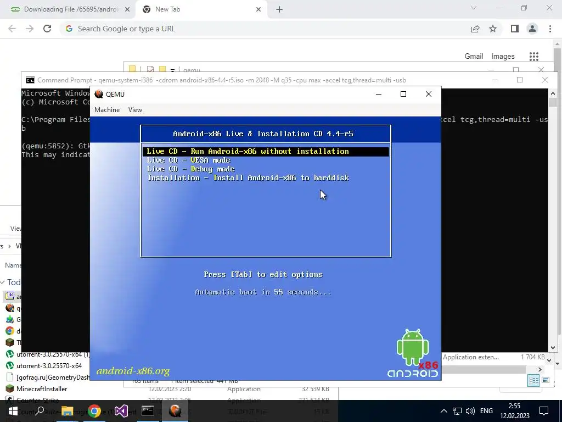Click the Command Prompt title icon

pyautogui.click(x=30, y=80)
